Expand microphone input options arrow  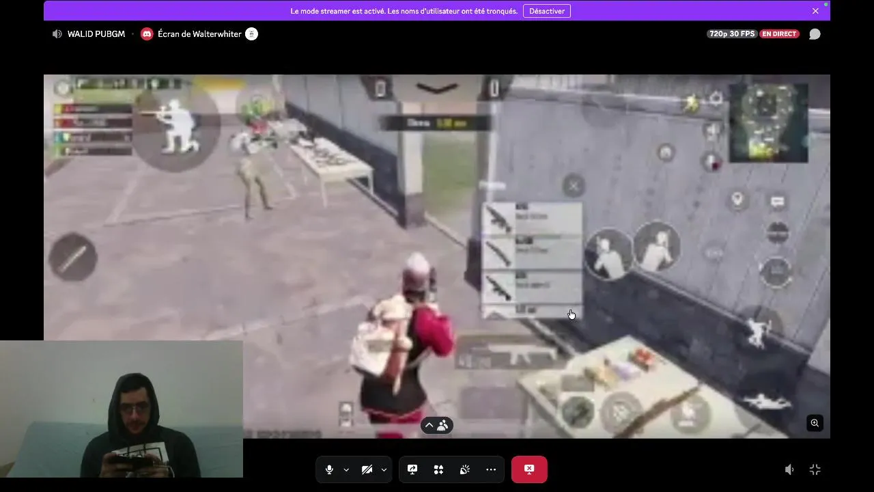[346, 469]
